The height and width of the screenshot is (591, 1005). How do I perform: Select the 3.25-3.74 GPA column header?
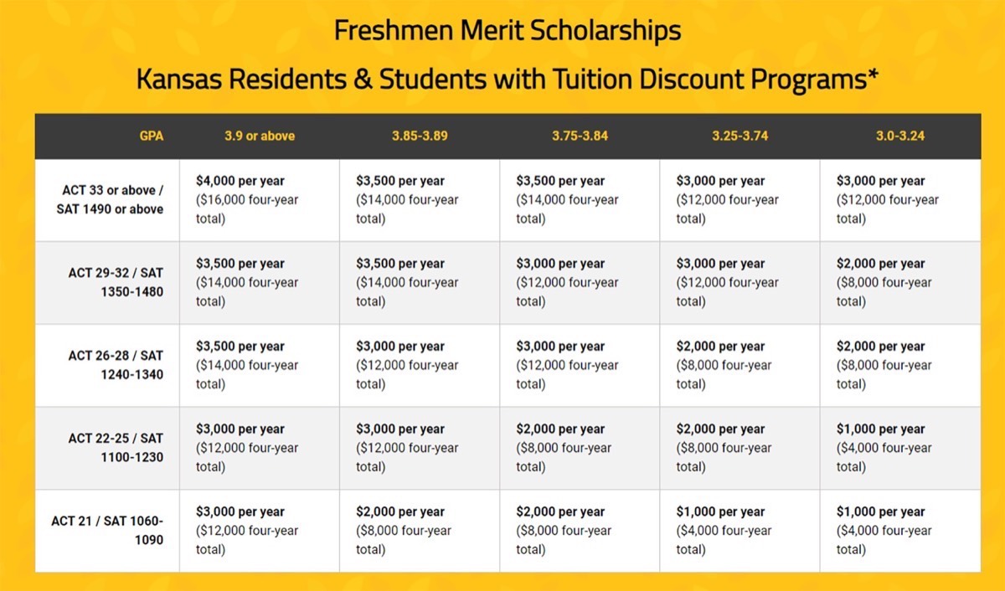tap(740, 136)
